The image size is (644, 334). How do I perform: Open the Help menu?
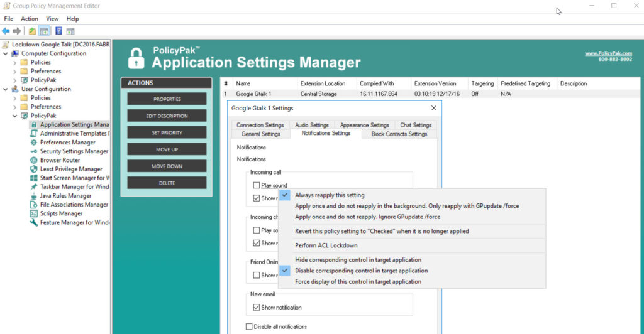click(x=73, y=19)
